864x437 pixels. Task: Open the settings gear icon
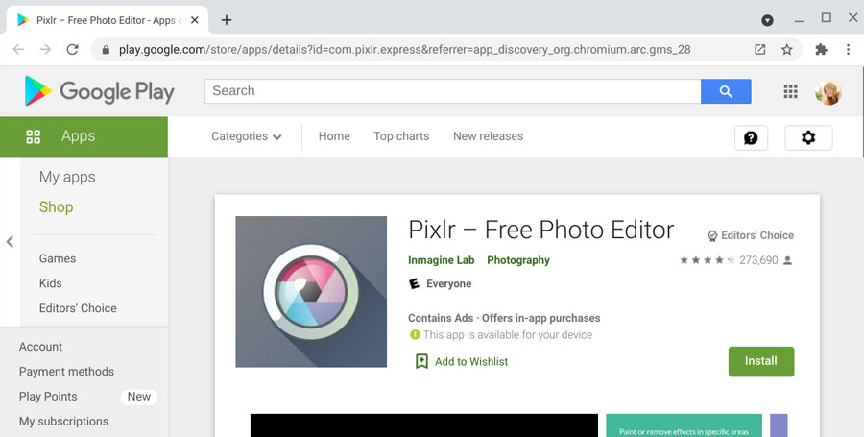808,137
